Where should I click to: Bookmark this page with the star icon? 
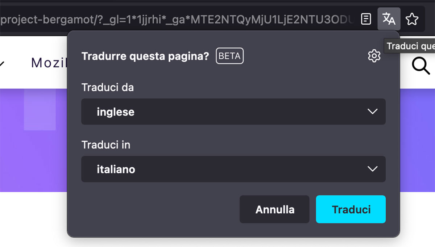(412, 19)
